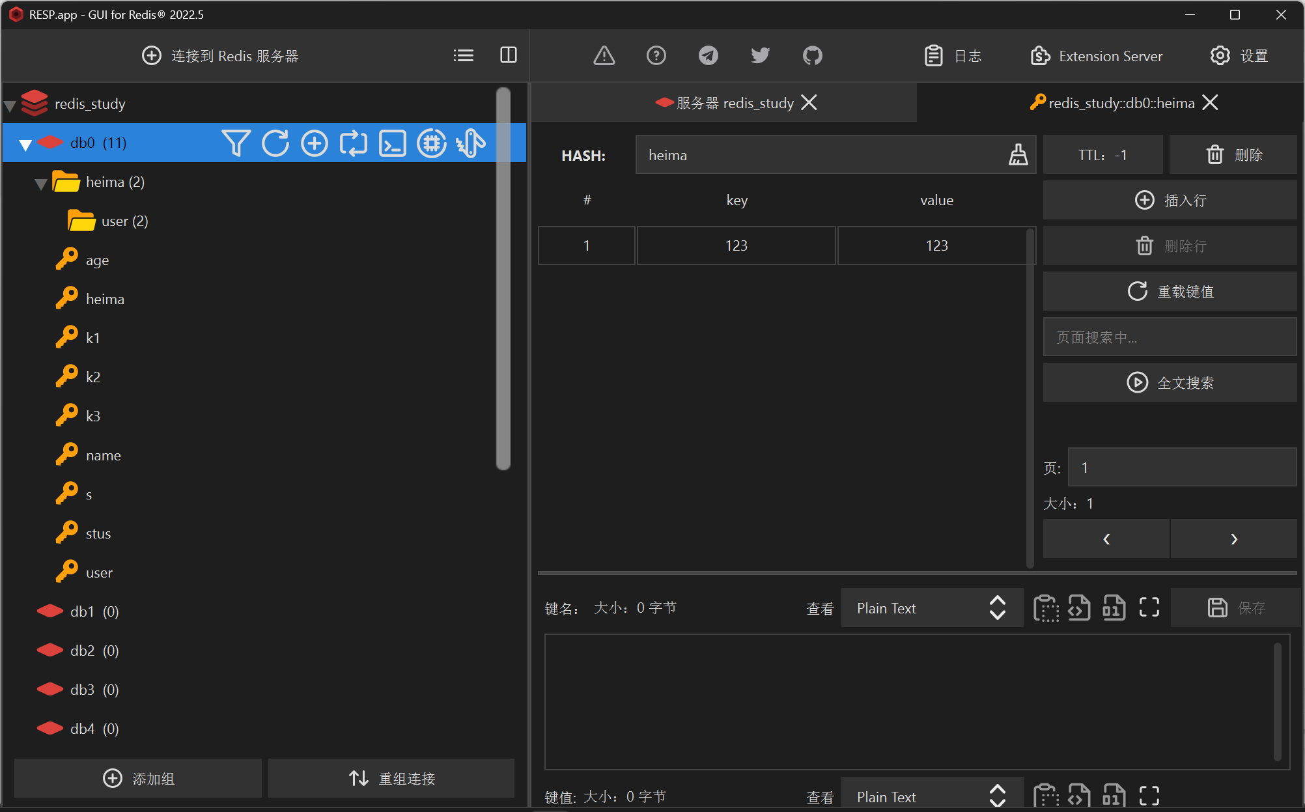
Task: Click the warning triangle icon
Action: coord(604,56)
